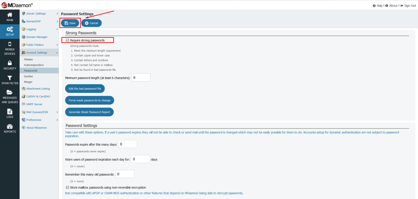
Task: Click the CalDAV & CardDAV icon
Action: pos(24,97)
